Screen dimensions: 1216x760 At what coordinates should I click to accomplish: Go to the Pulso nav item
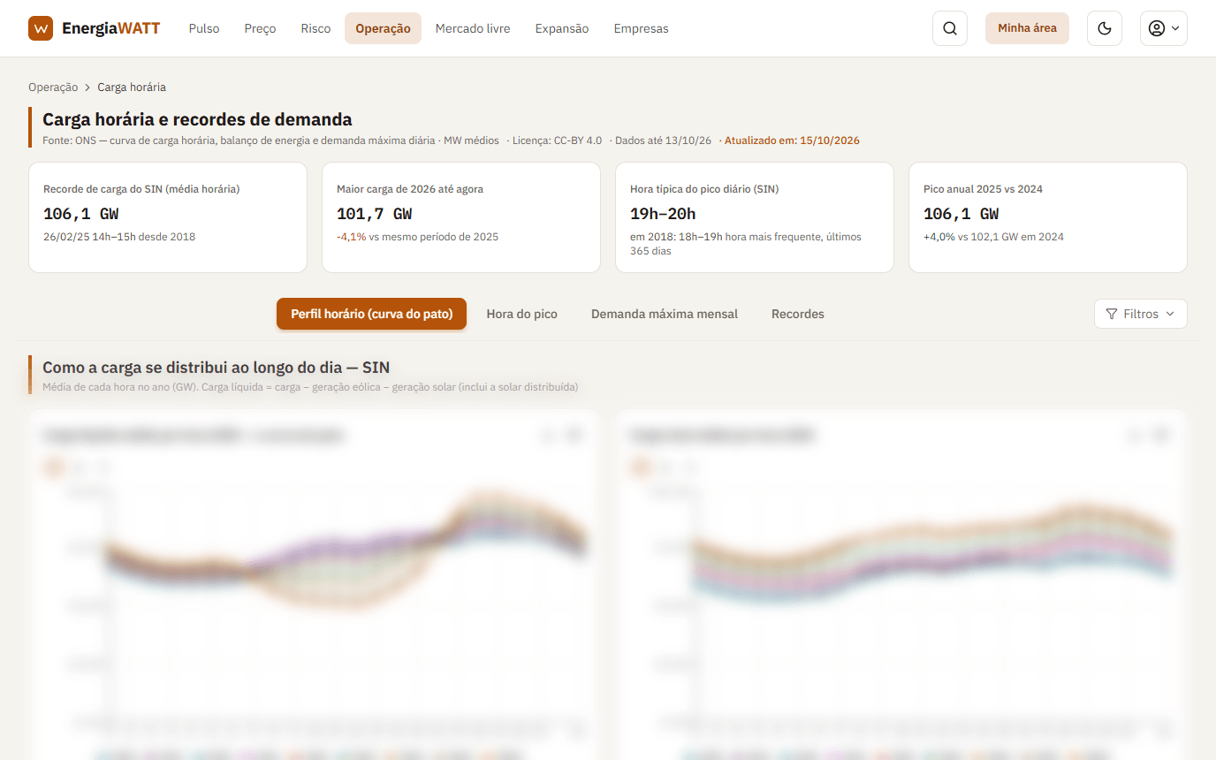pos(204,28)
